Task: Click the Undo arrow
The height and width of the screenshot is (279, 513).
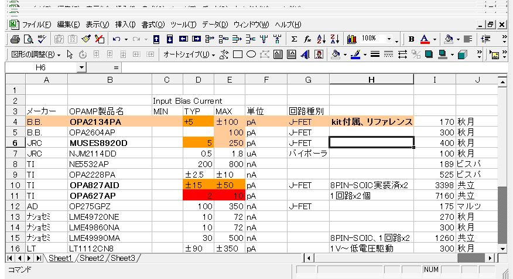Action: click(116, 39)
